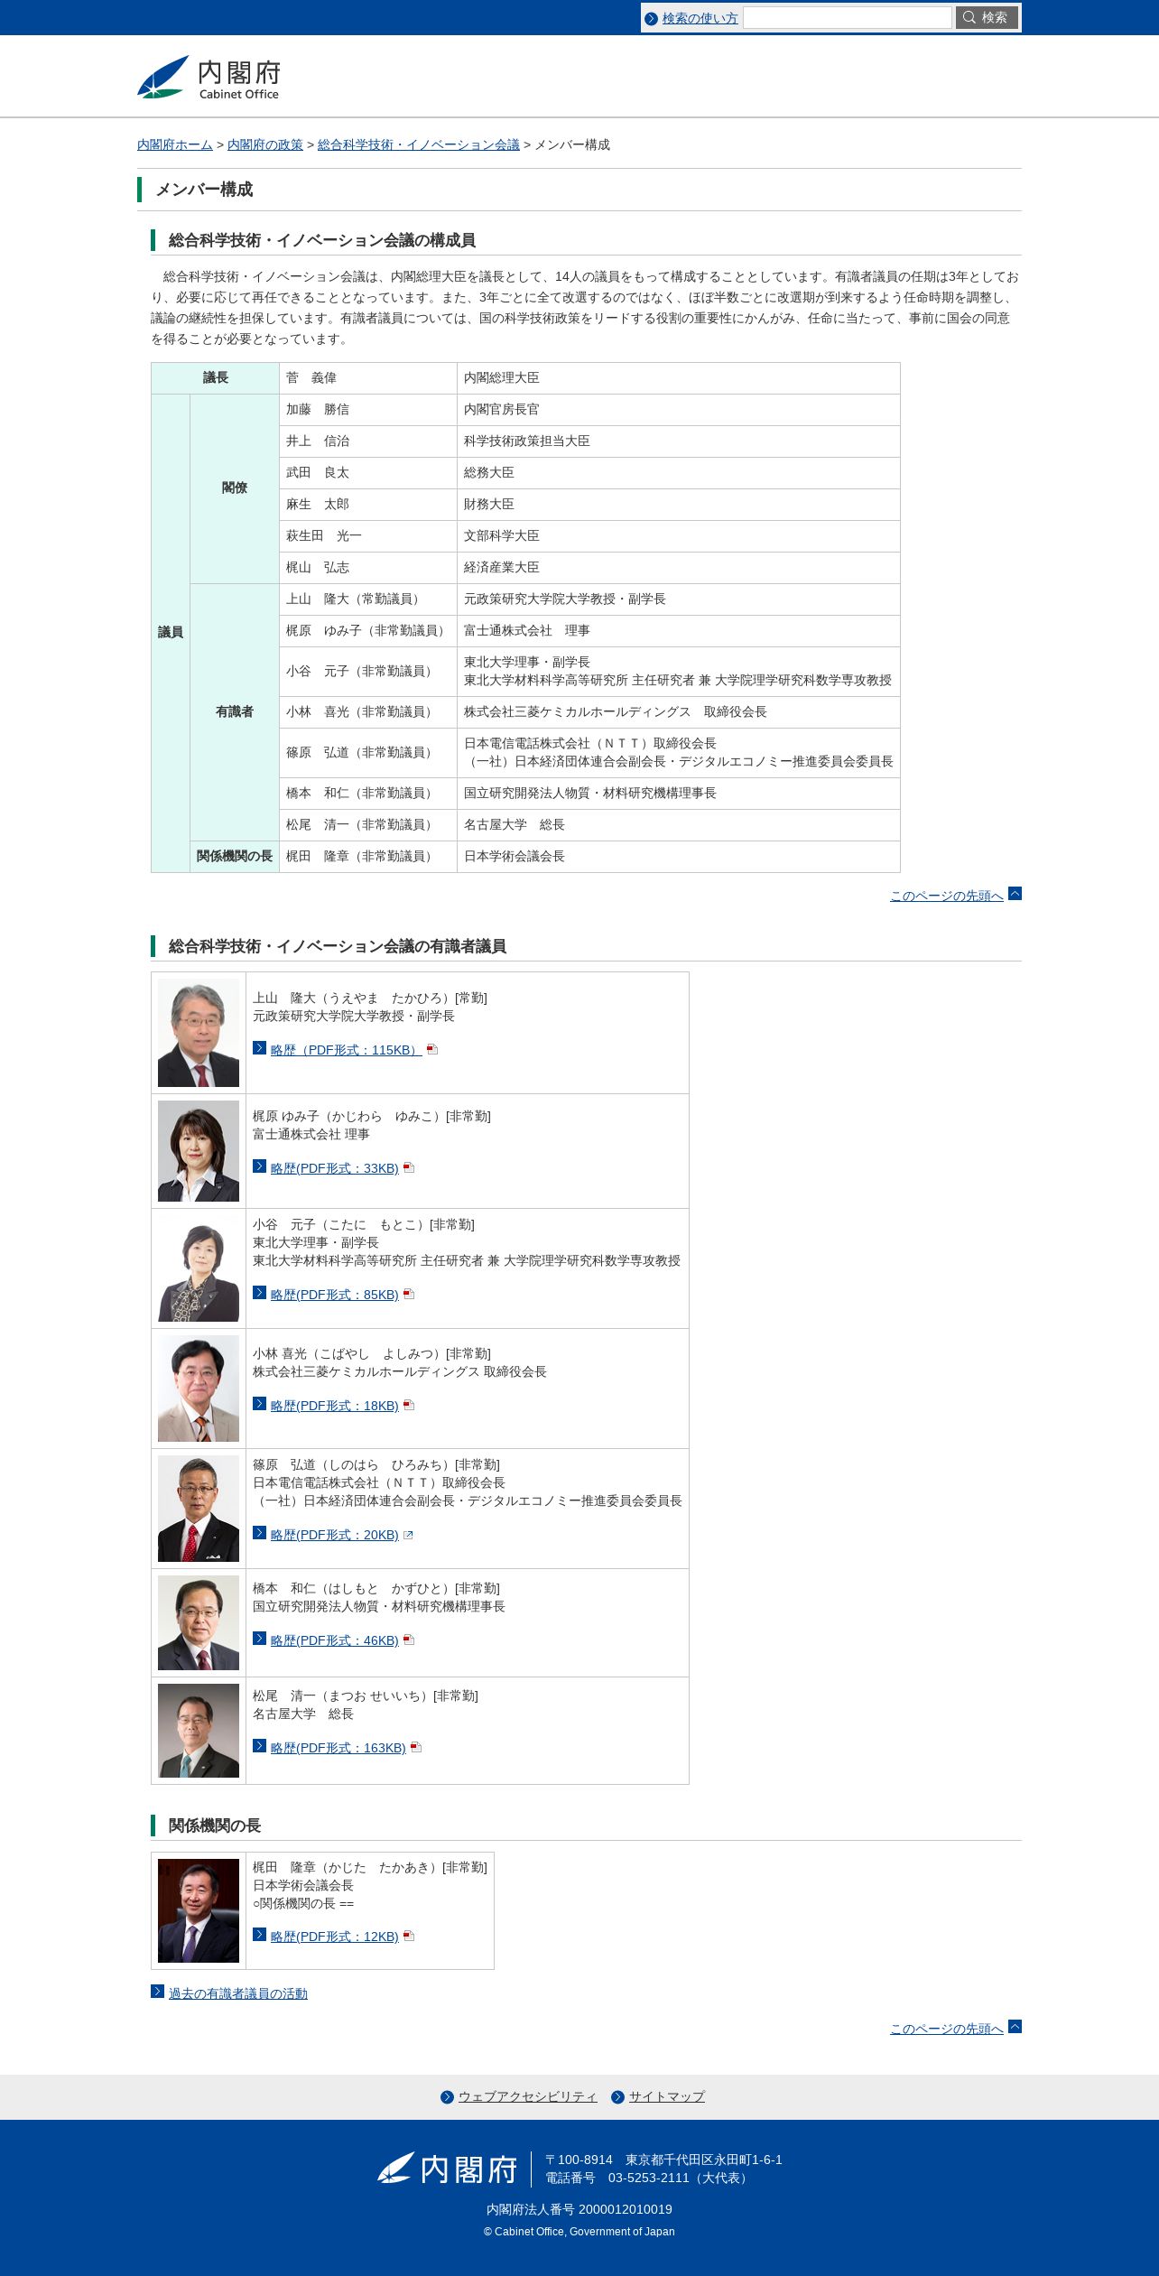Click table cell 日本学術会議会長

679,857
